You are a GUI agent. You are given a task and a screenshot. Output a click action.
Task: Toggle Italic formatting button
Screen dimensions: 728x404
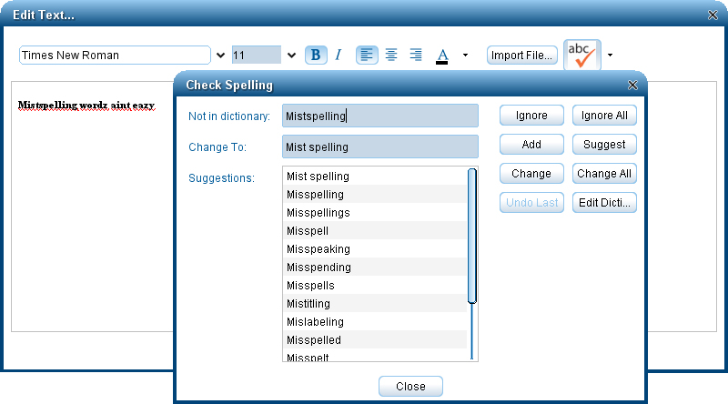point(339,56)
